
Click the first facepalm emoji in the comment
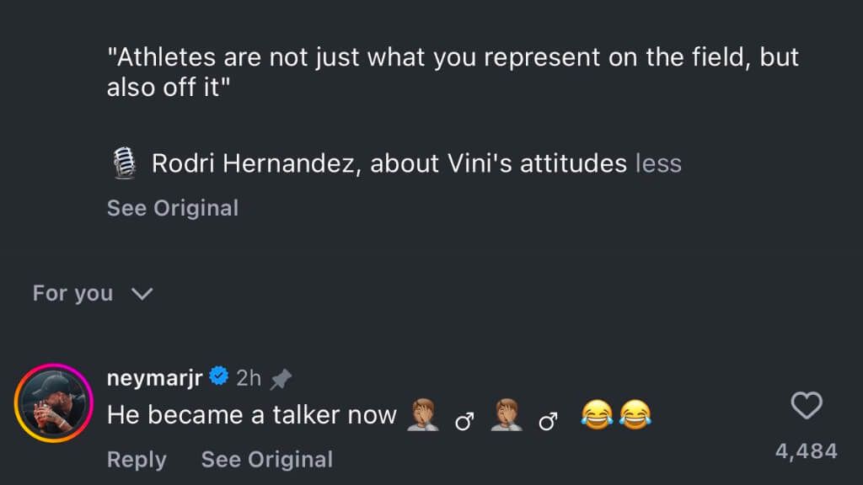point(422,414)
